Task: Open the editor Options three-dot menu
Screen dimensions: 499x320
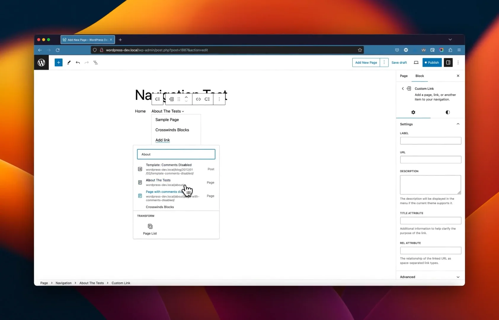Action: 458,63
